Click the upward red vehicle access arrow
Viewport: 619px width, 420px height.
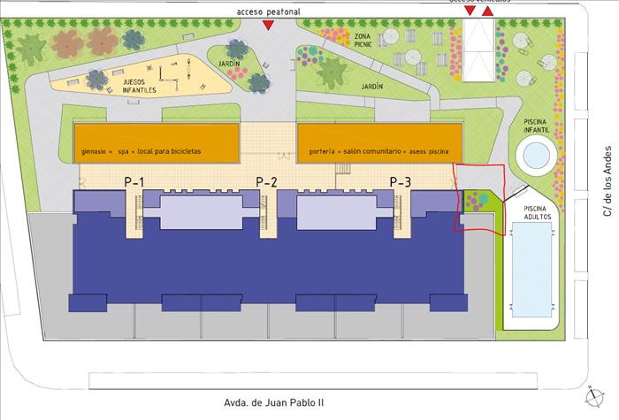tap(487, 11)
